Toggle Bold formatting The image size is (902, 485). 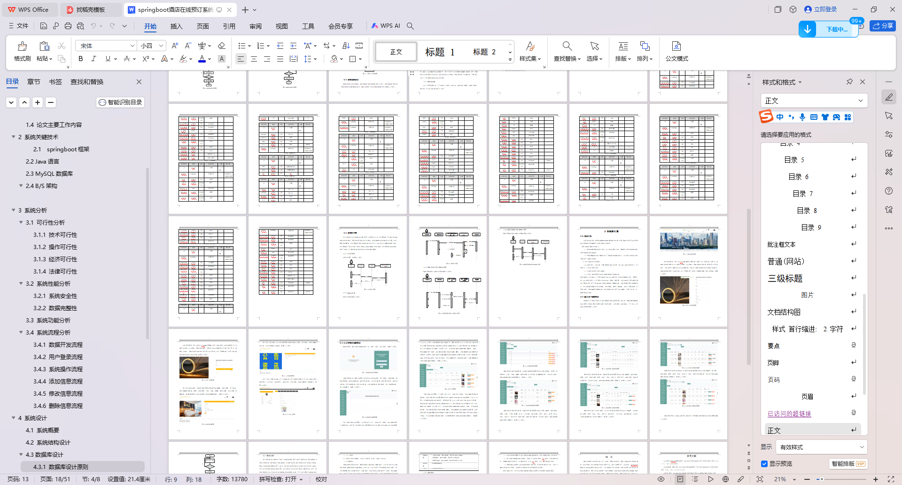[80, 59]
